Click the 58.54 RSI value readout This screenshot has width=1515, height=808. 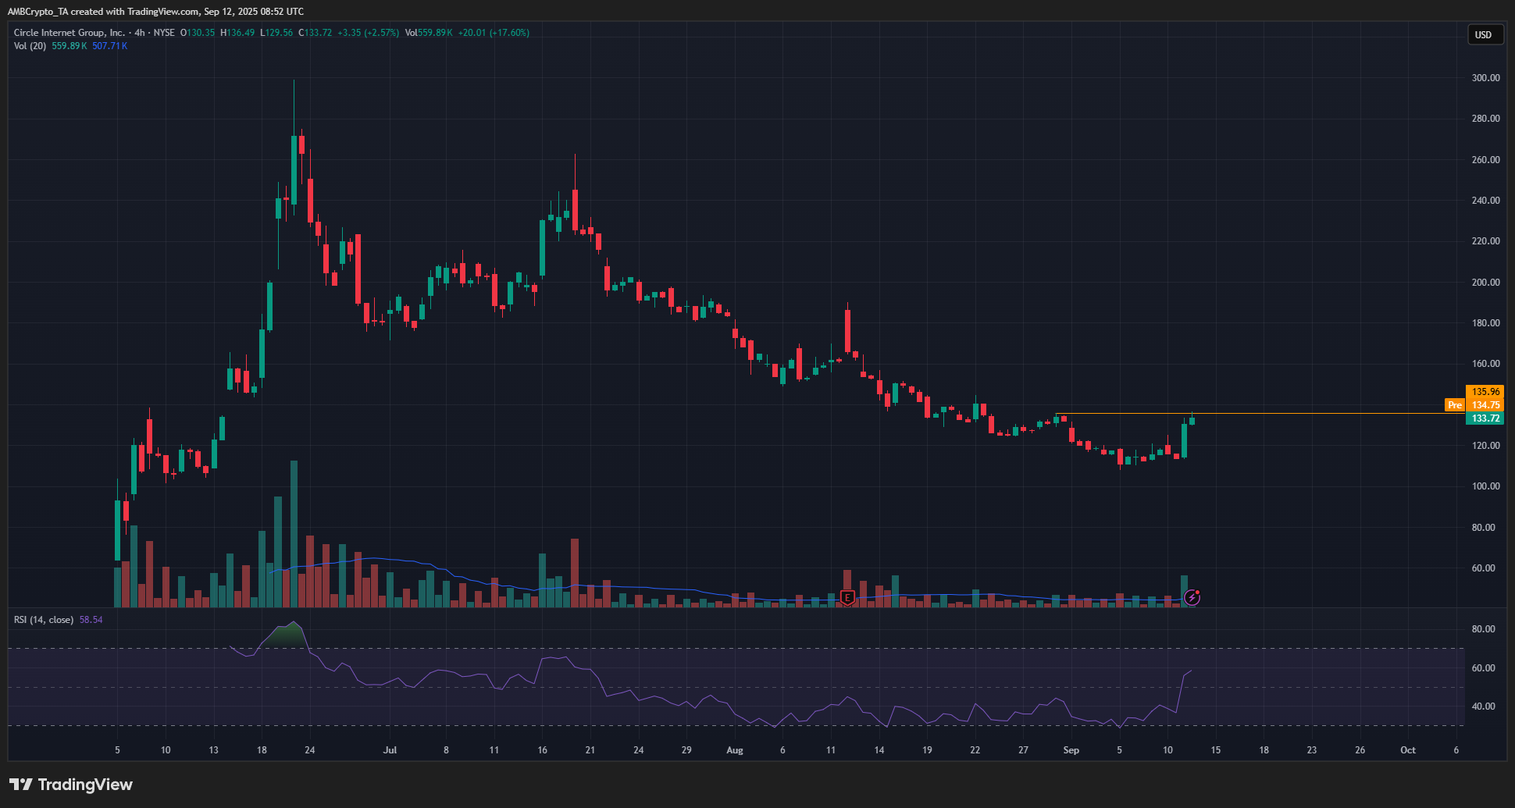(x=91, y=620)
